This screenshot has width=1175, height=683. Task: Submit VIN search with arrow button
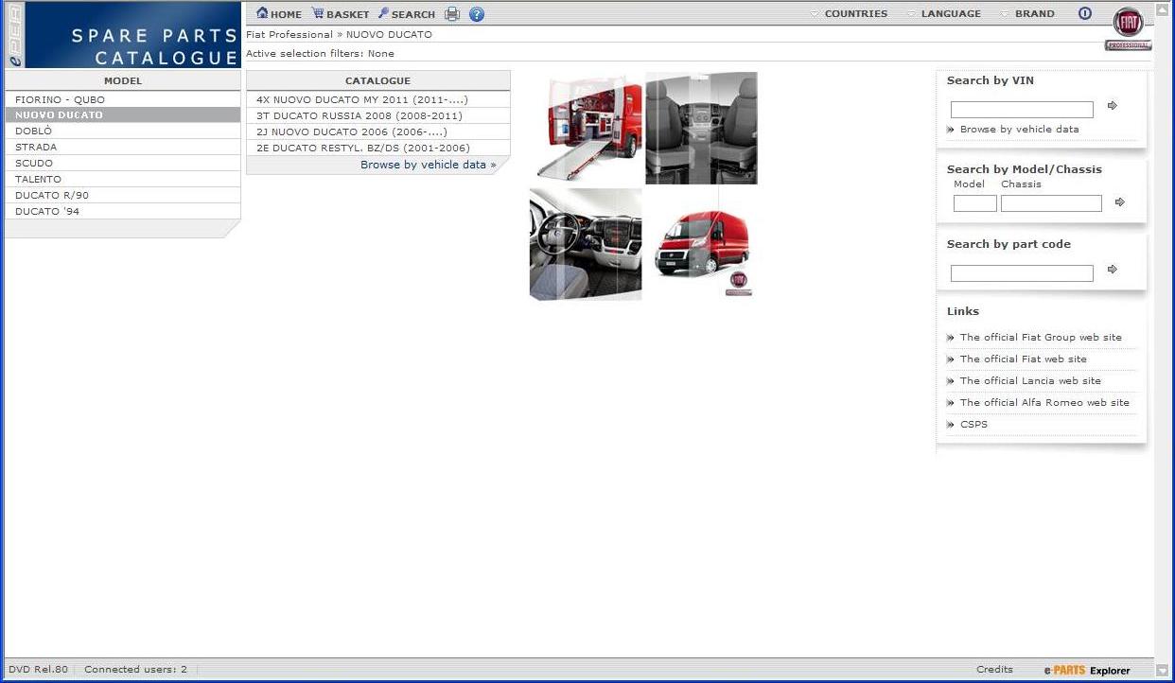pos(1113,106)
